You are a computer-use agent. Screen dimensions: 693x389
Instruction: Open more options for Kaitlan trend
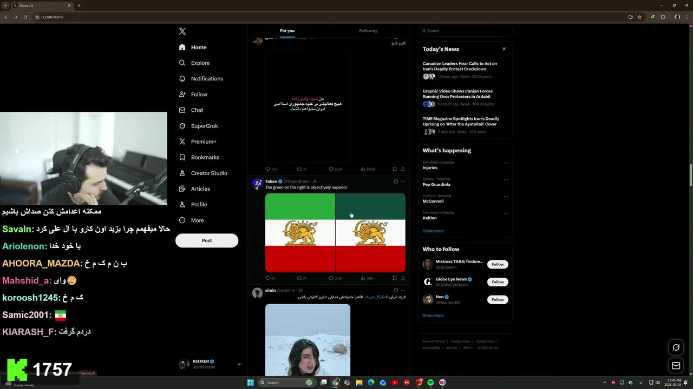(x=506, y=213)
